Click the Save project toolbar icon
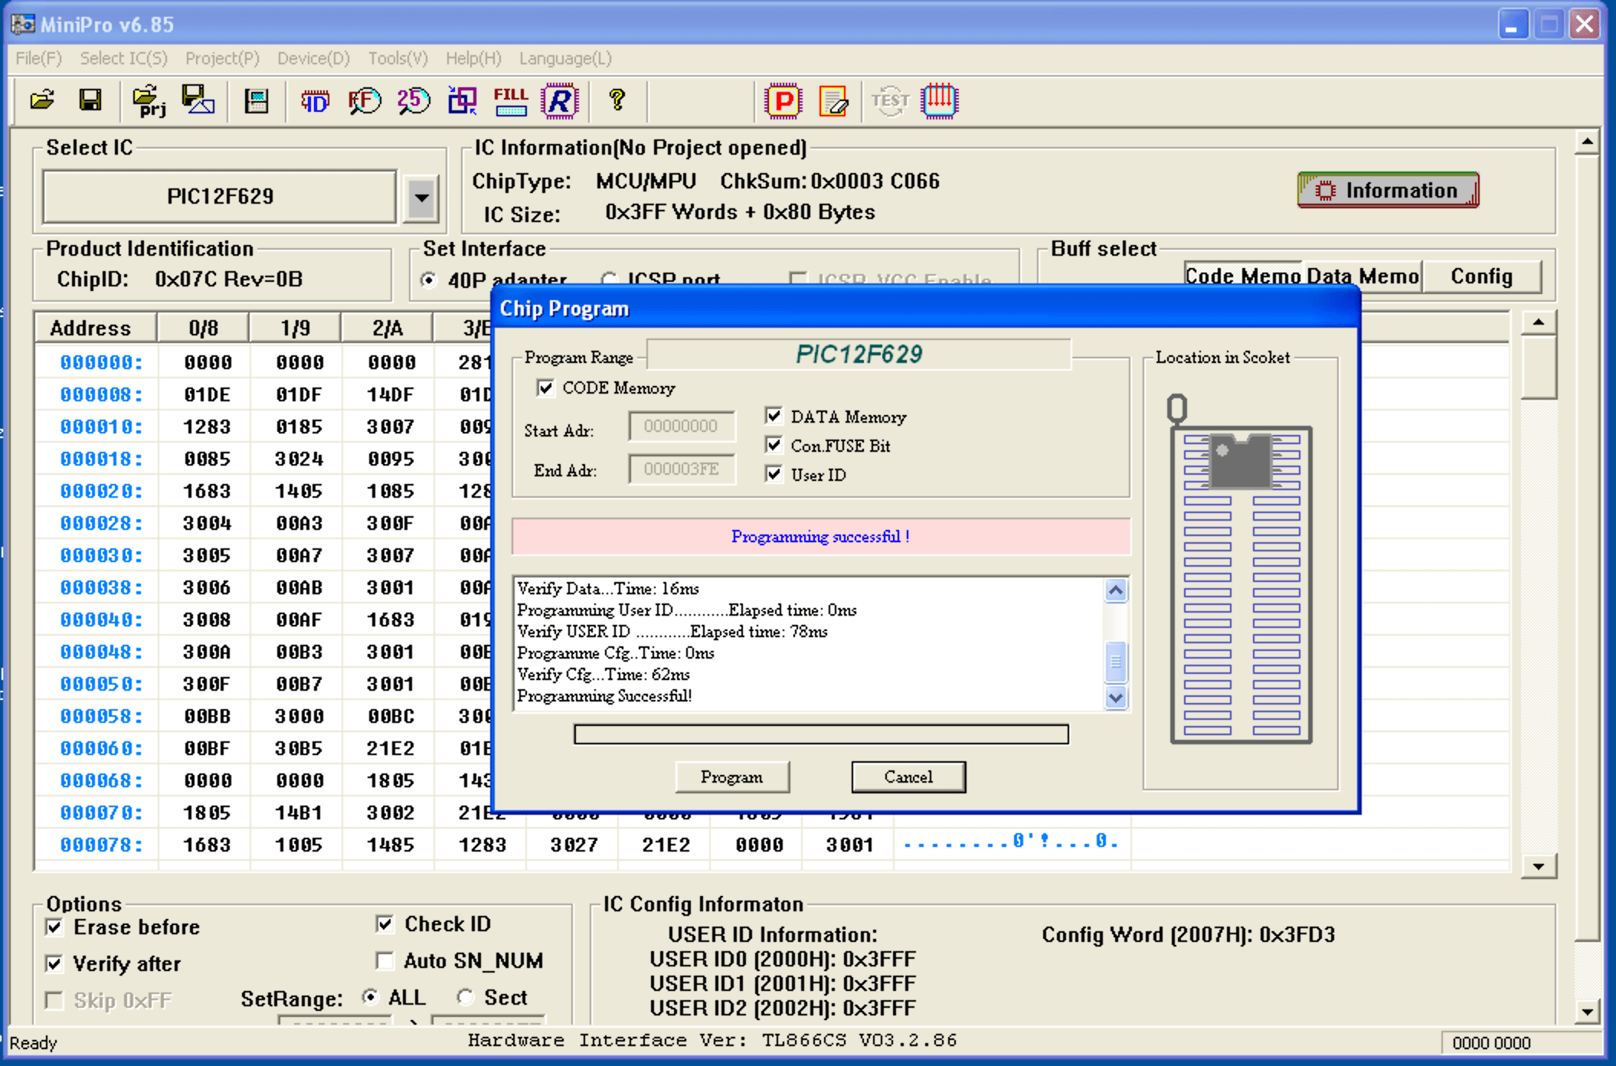This screenshot has width=1616, height=1066. tap(198, 100)
